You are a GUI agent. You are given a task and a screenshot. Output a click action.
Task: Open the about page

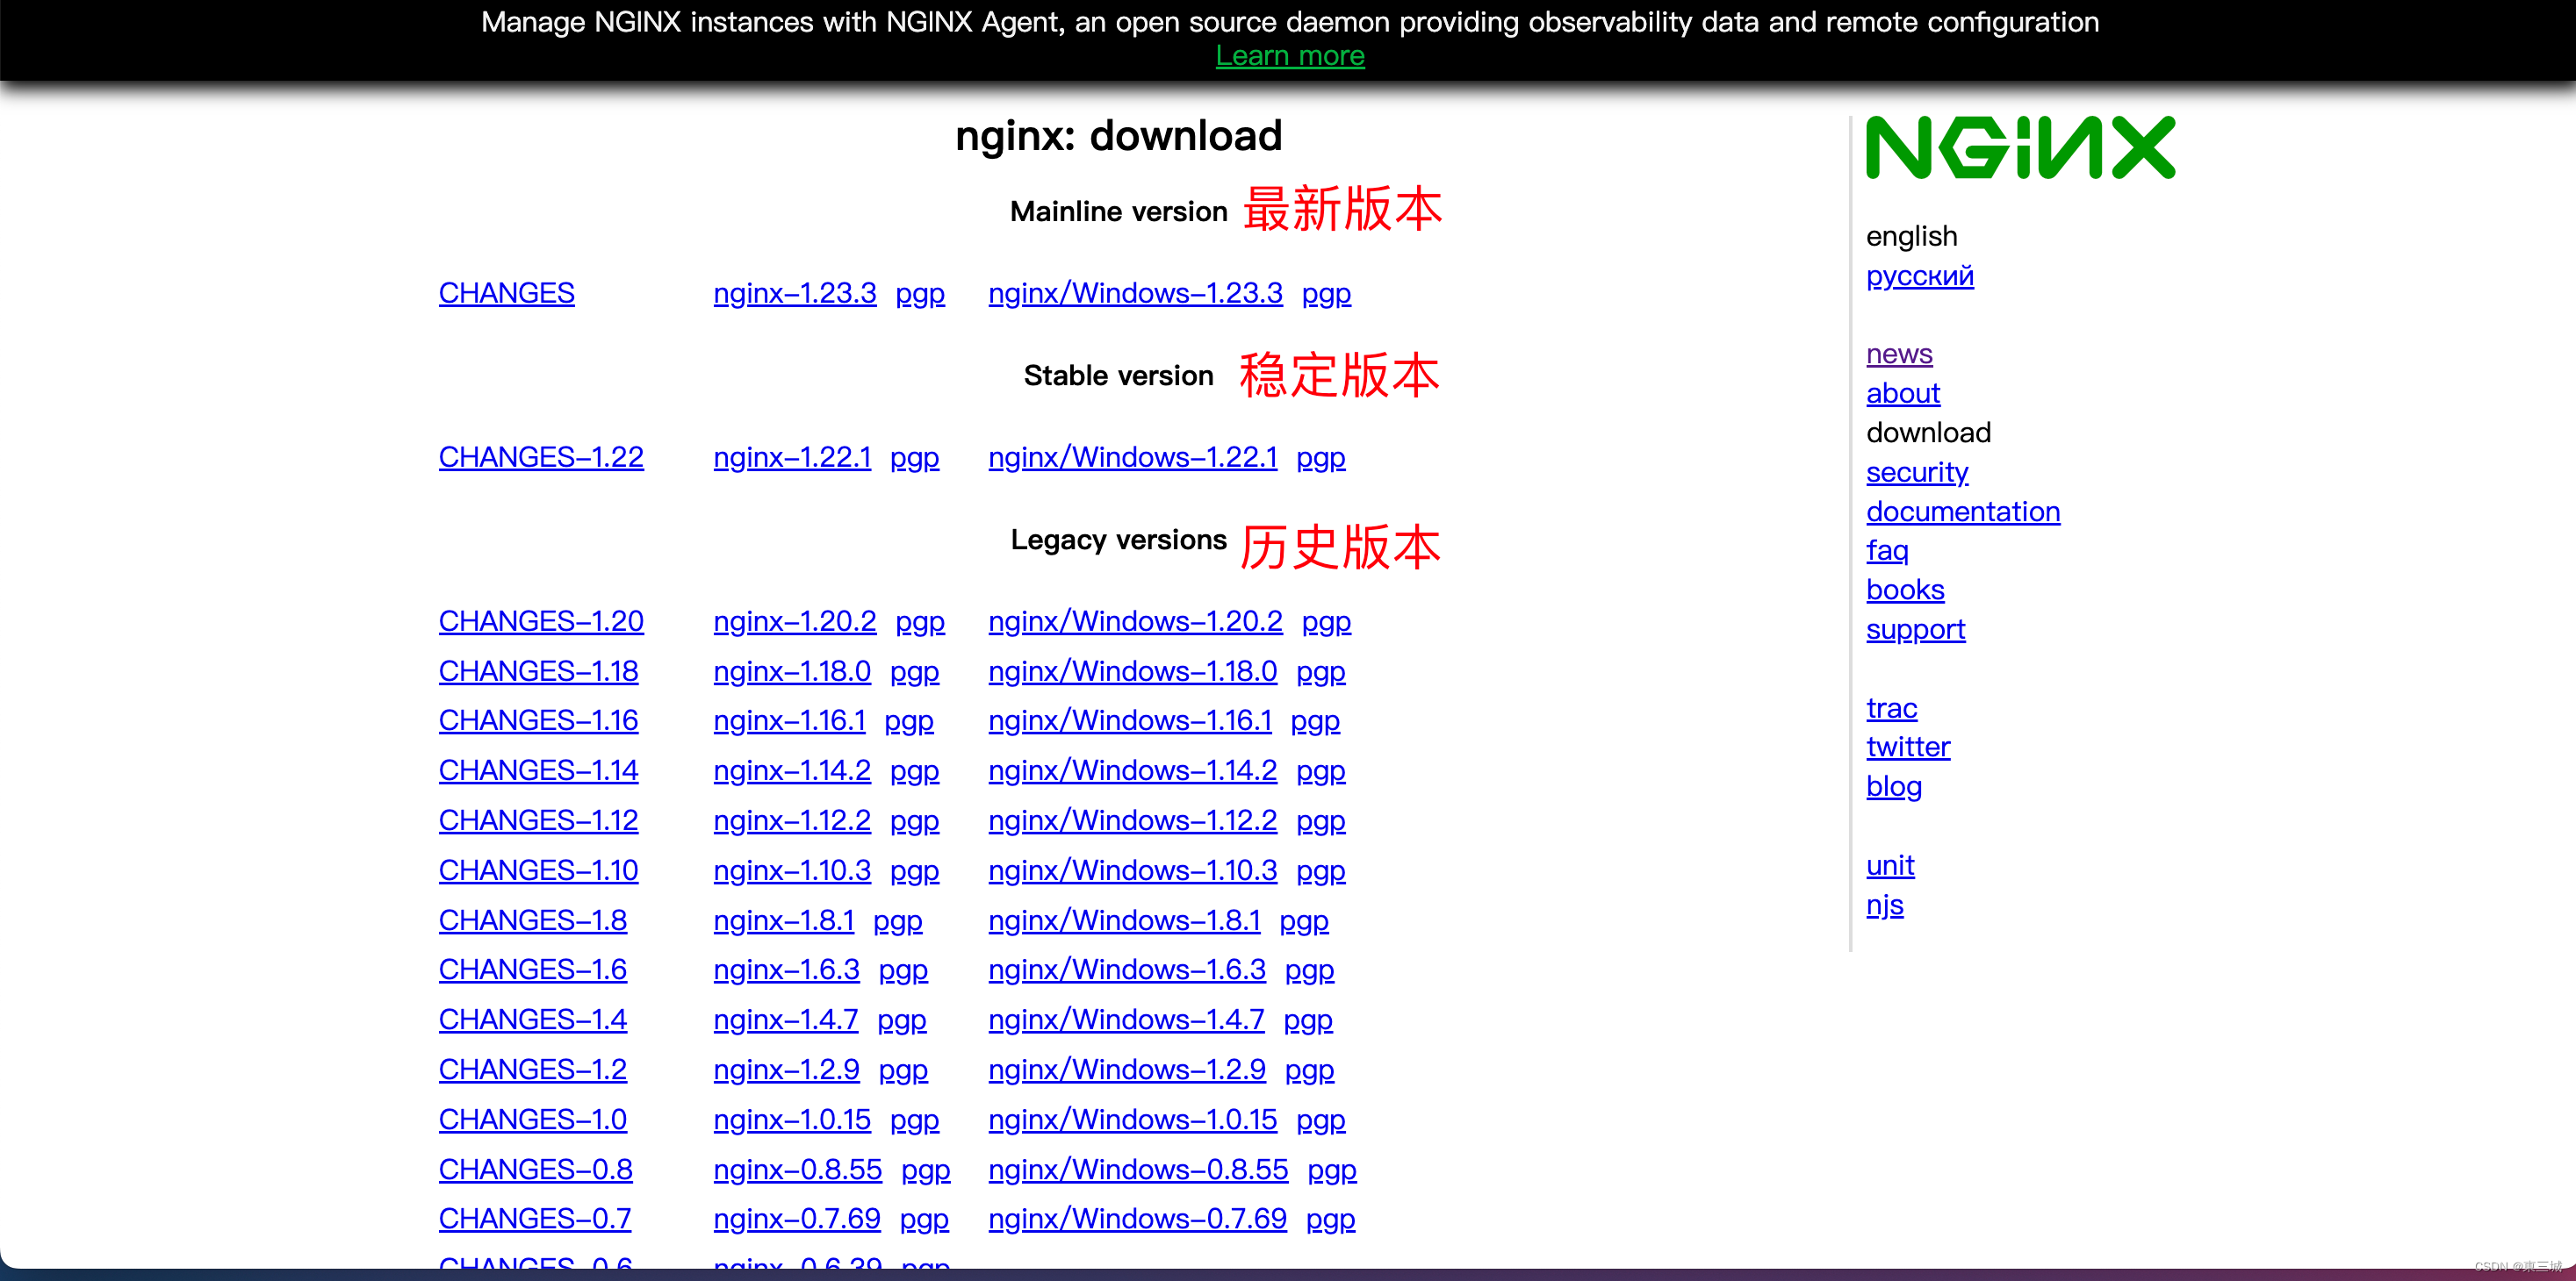tap(1902, 393)
